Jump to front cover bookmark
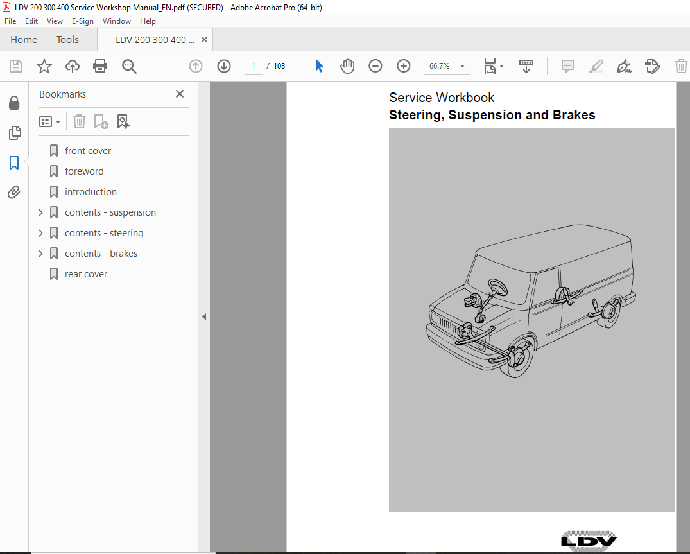Viewport: 690px width, 554px height. point(88,151)
